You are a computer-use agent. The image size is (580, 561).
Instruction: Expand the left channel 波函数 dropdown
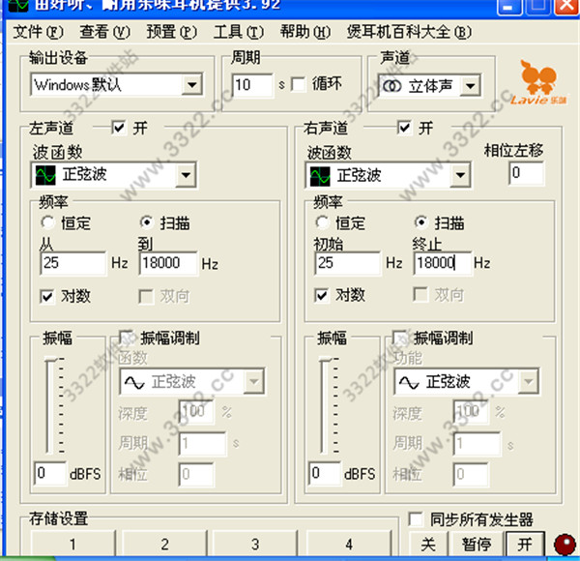(x=186, y=175)
